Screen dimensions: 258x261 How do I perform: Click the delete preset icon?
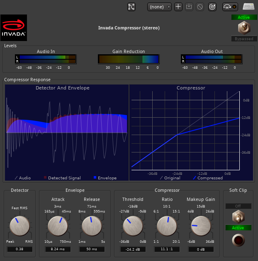point(200,7)
